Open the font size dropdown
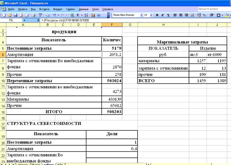The image size is (231, 165). tap(151, 15)
